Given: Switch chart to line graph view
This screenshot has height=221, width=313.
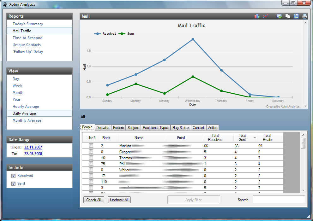Looking at the screenshot, I should pos(266,16).
